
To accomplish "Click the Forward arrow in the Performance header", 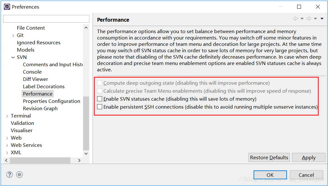I will pos(309,19).
